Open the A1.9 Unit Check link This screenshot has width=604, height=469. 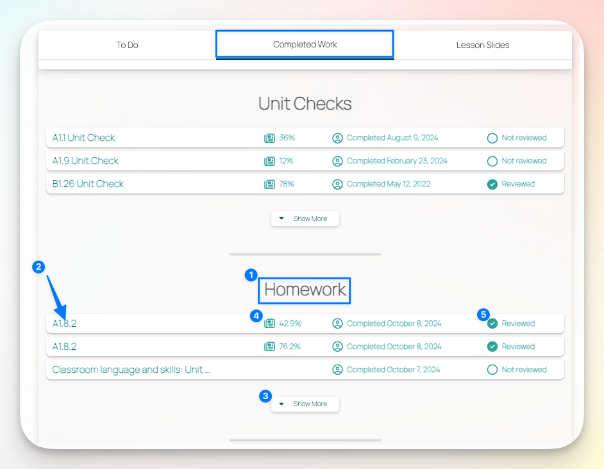point(85,161)
